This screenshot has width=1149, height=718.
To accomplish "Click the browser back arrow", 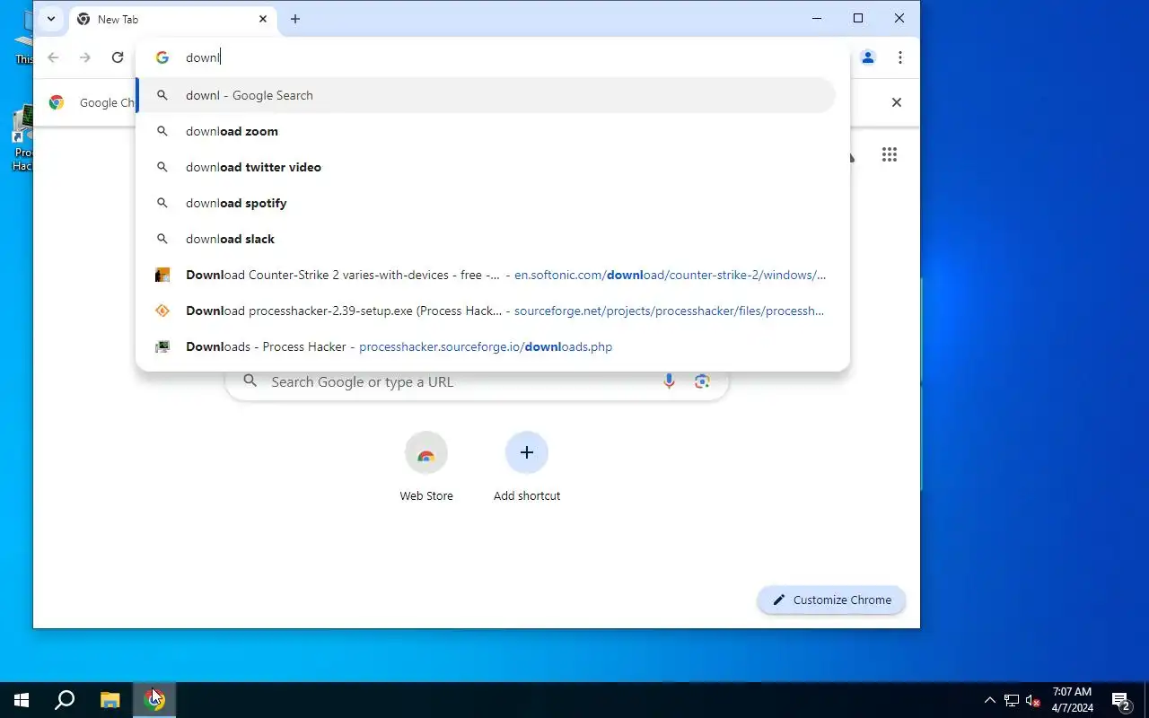I will [x=53, y=57].
